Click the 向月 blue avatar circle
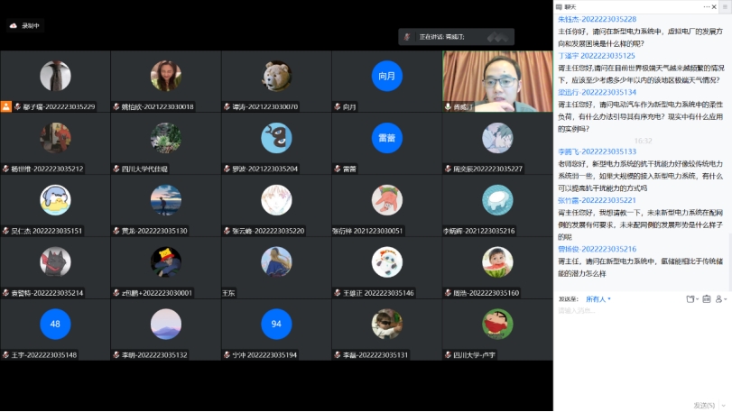The height and width of the screenshot is (412, 732). coord(386,77)
